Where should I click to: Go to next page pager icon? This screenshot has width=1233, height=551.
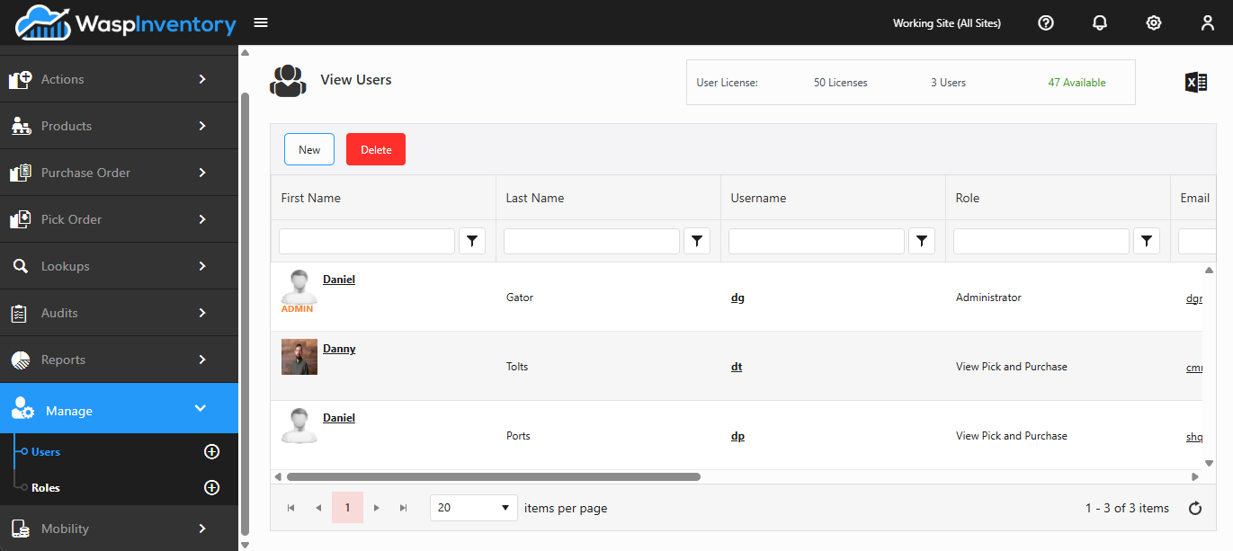pos(376,508)
